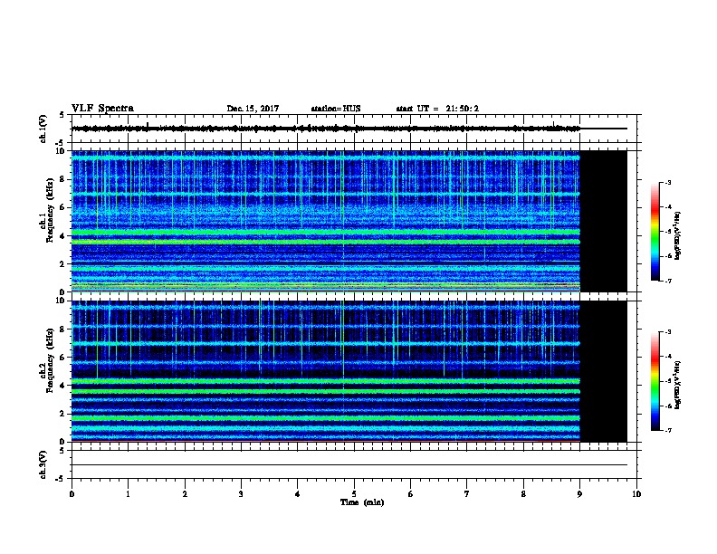Click time axis tick label "9"
Screen dimensions: 717x554
tap(579, 494)
